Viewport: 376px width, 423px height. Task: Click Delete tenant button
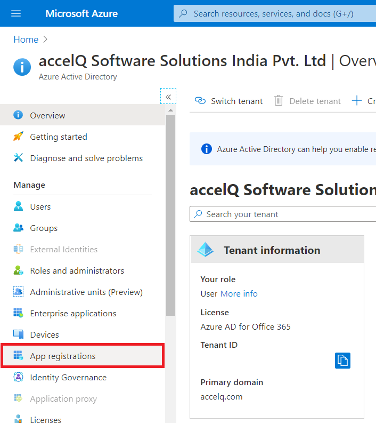tap(307, 101)
